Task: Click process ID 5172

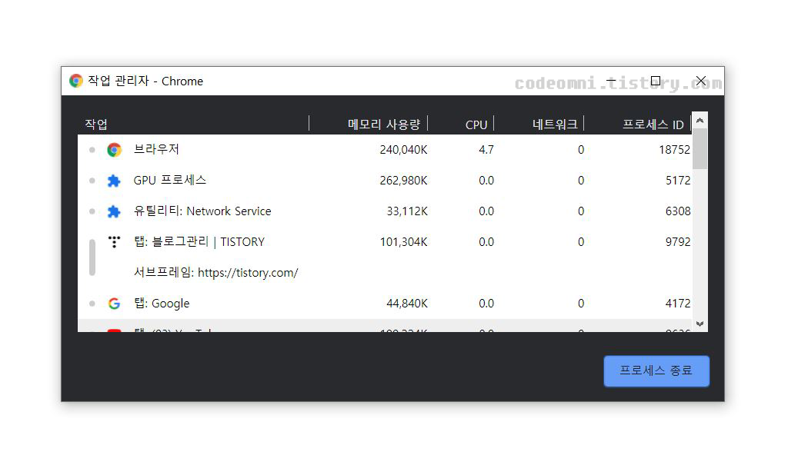Action: [678, 181]
